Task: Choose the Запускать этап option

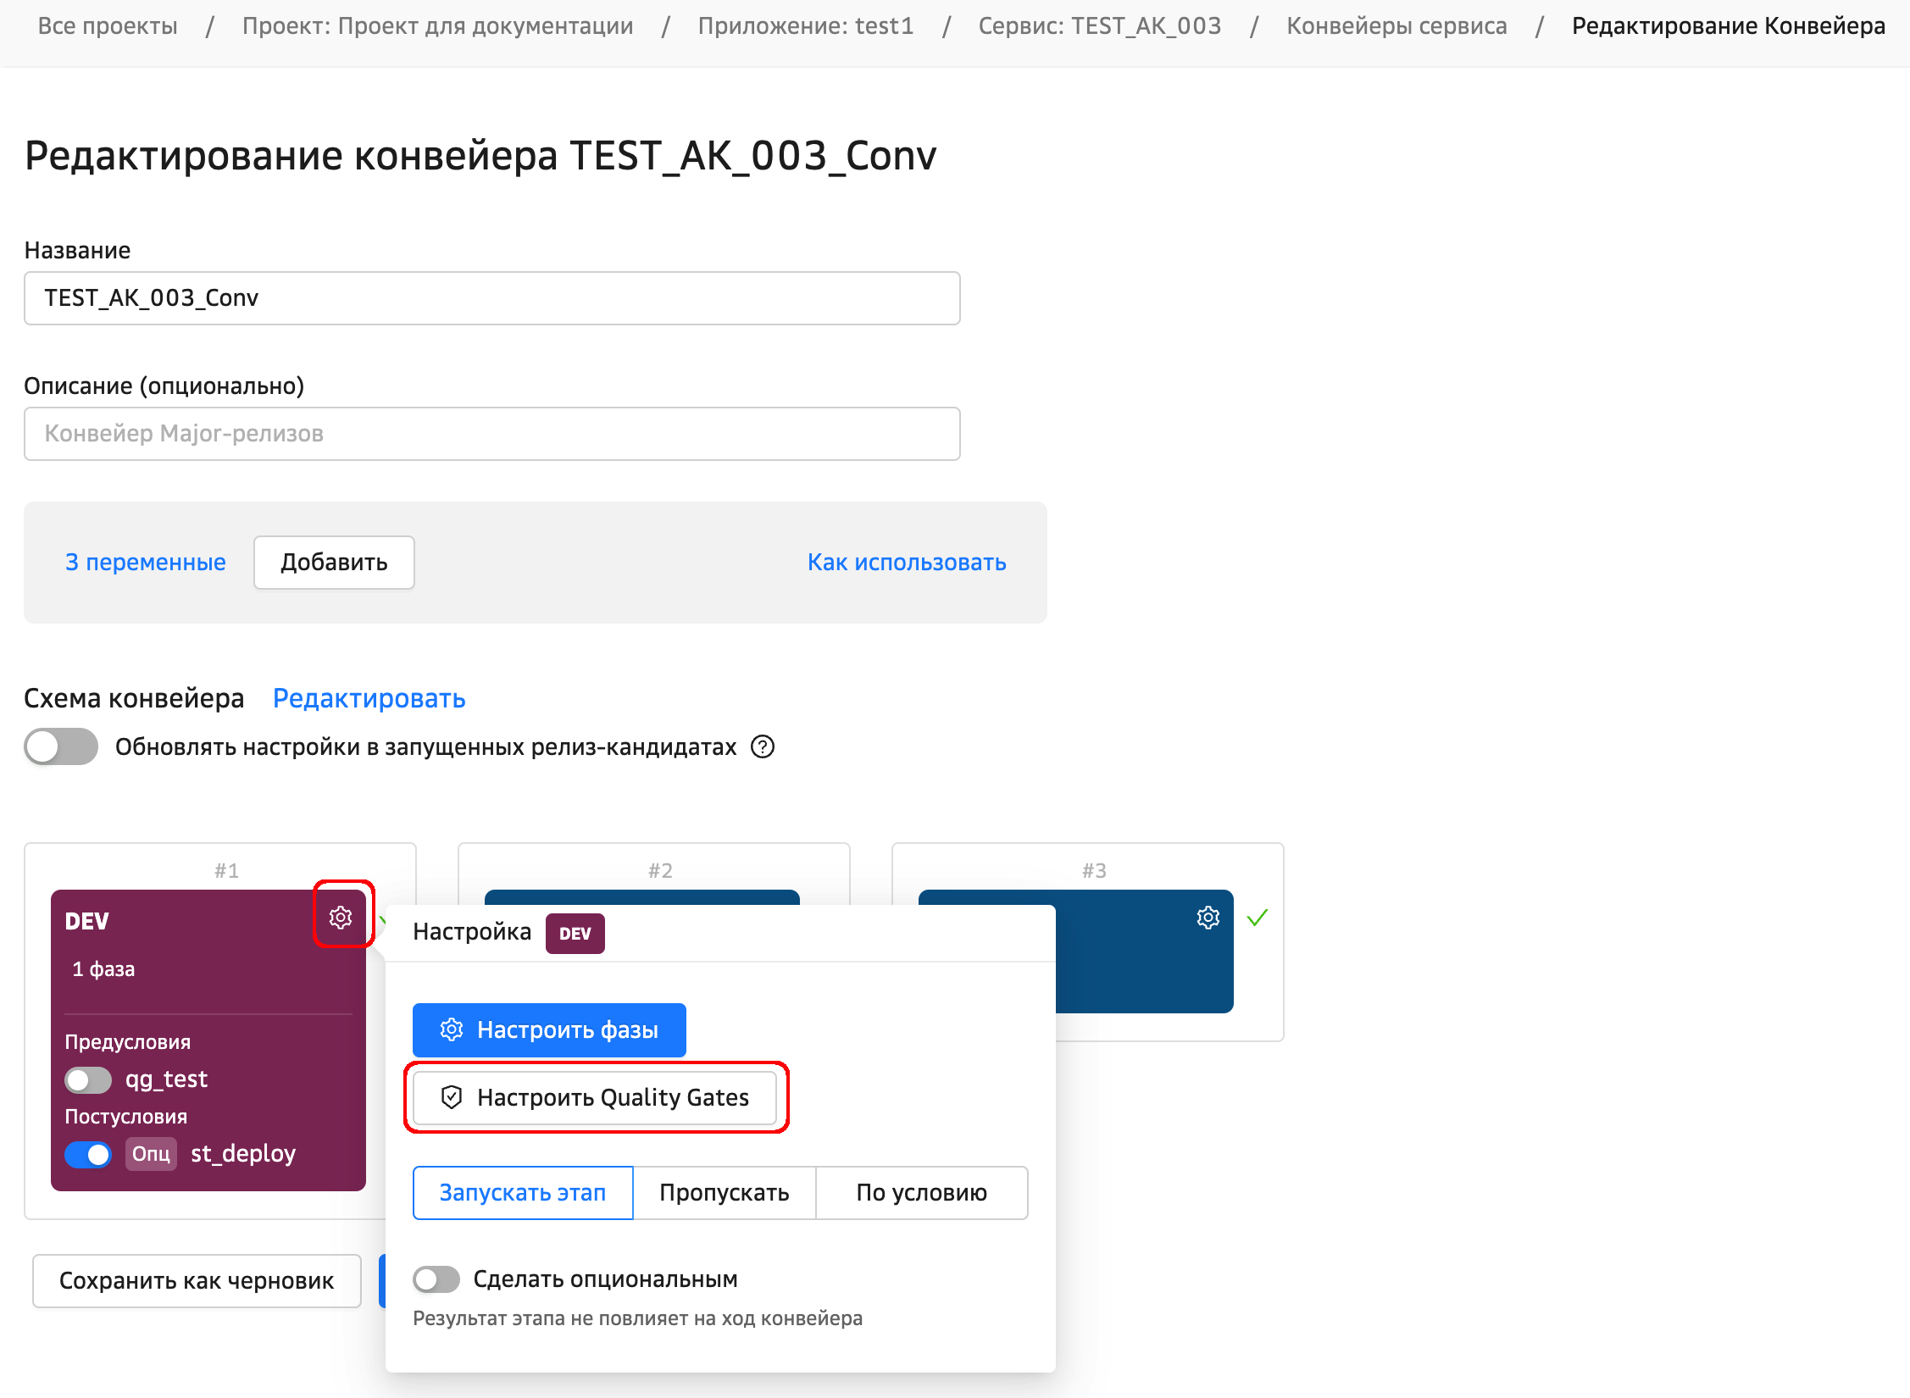Action: pos(523,1192)
